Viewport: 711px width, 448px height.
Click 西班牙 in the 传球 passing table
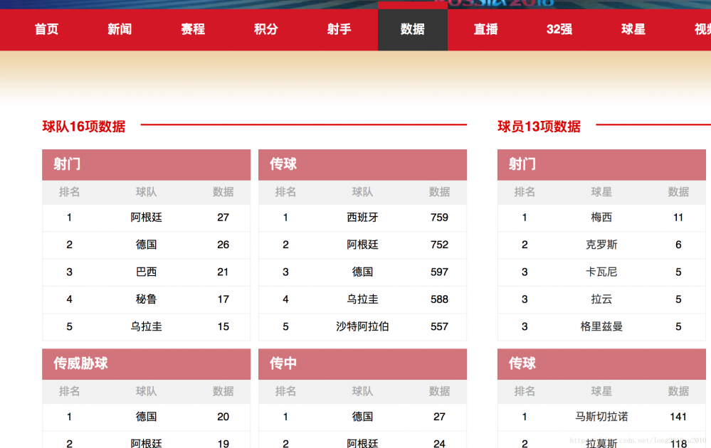click(x=363, y=218)
